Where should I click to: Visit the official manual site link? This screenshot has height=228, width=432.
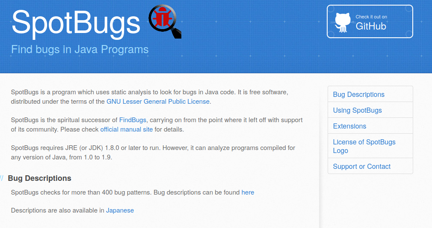[x=126, y=129]
